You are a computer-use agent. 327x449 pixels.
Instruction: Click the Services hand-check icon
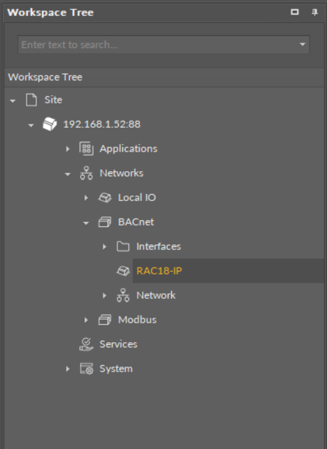pyautogui.click(x=86, y=344)
